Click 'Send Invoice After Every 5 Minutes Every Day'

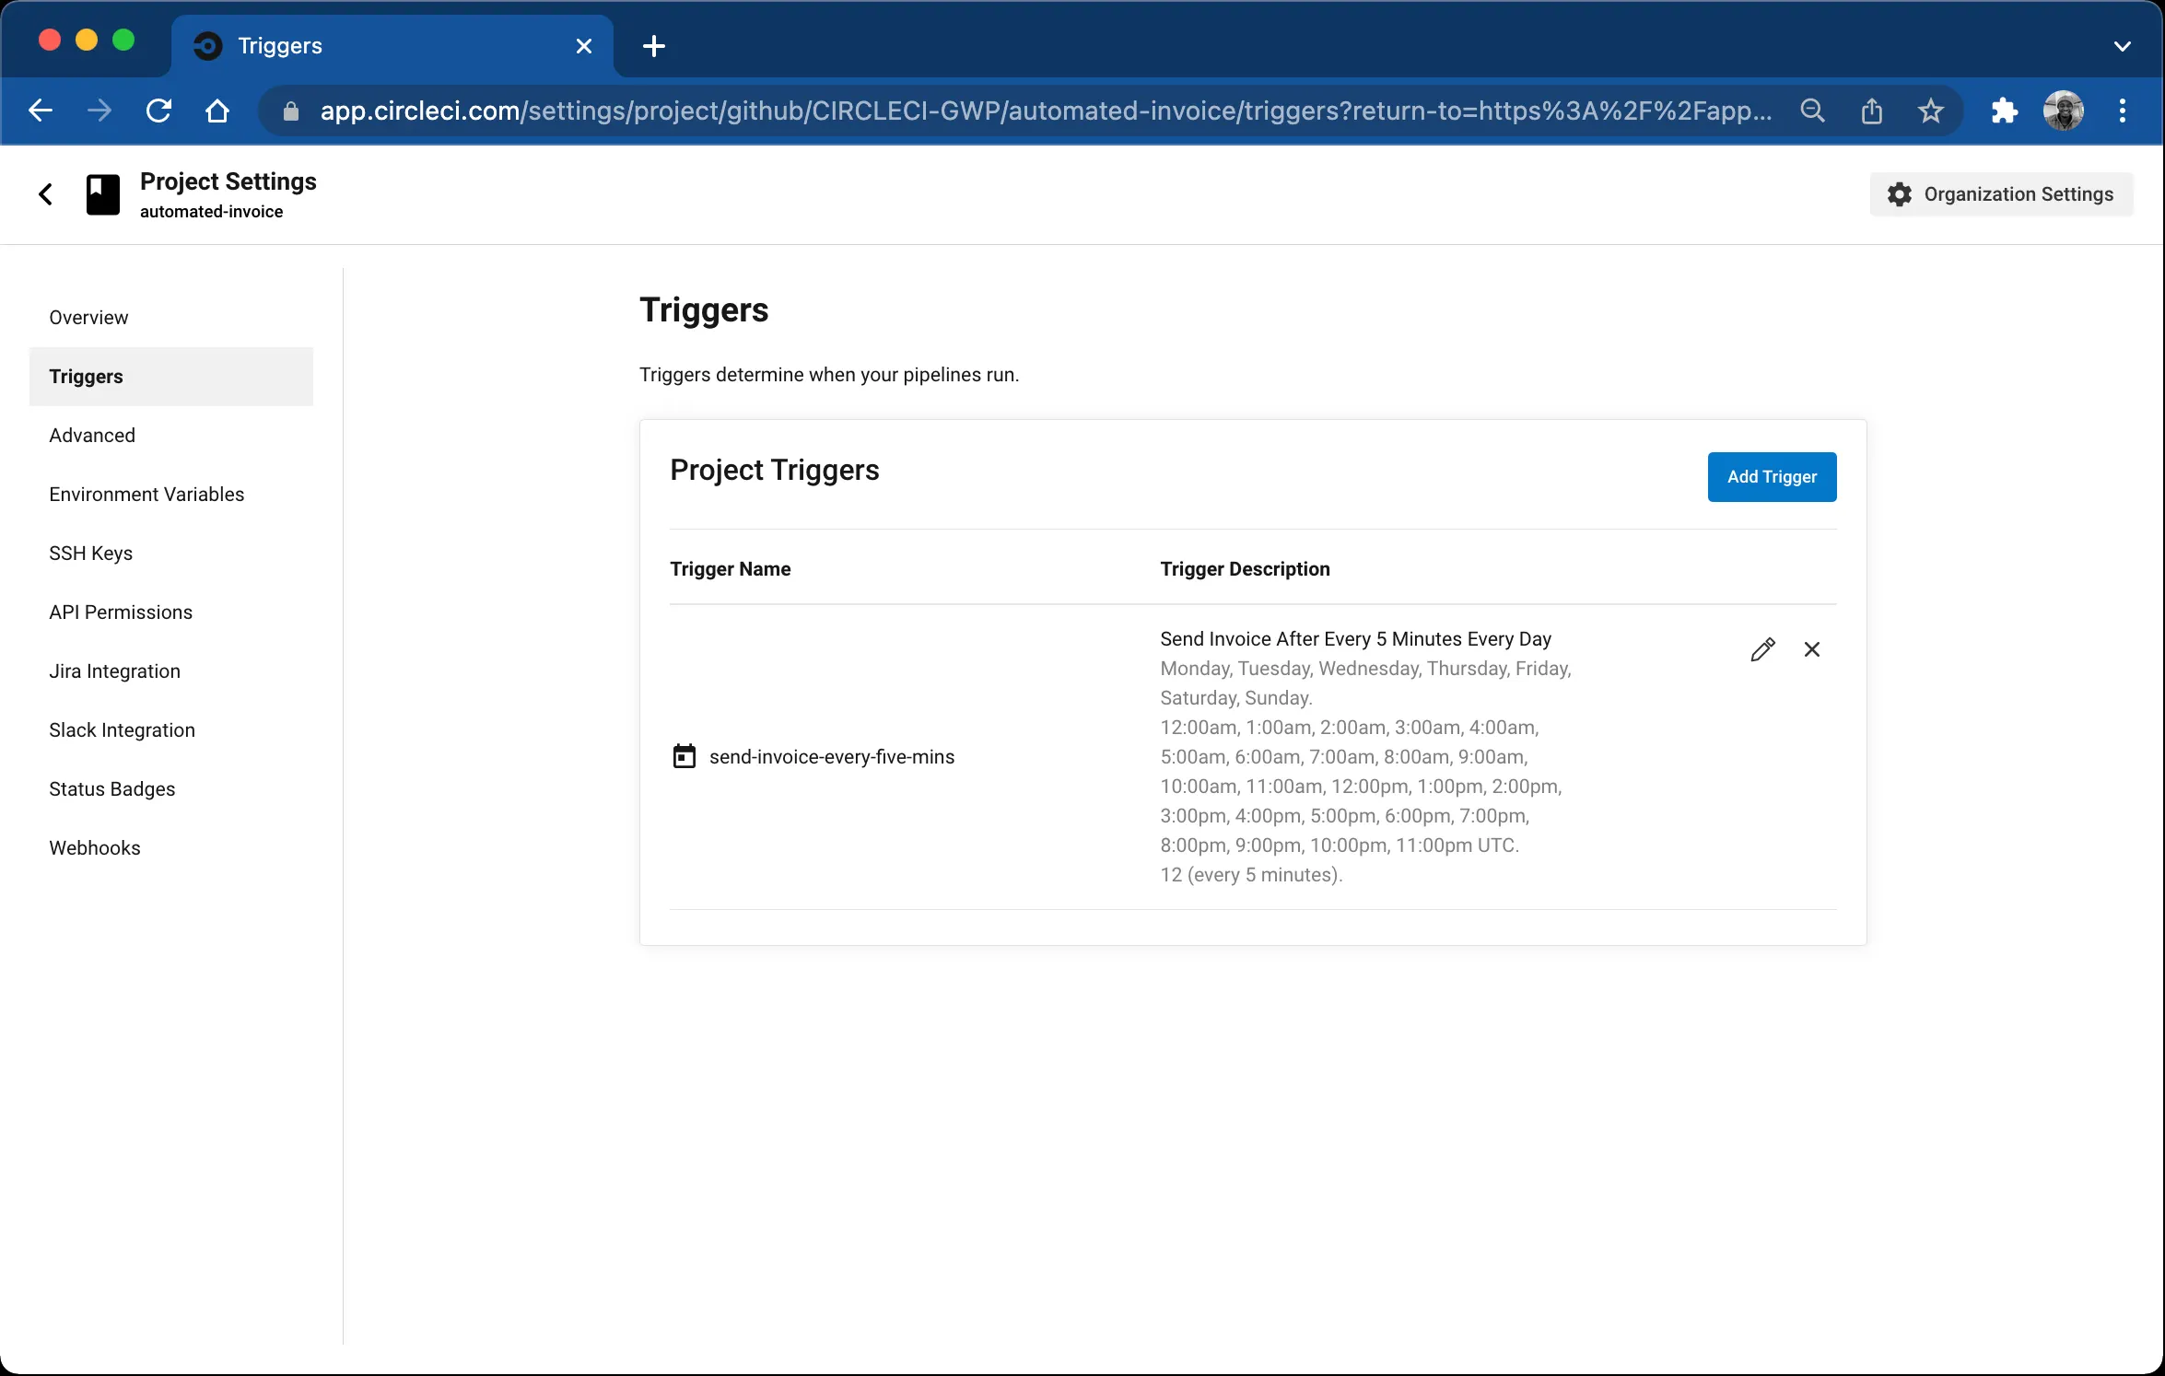1355,638
